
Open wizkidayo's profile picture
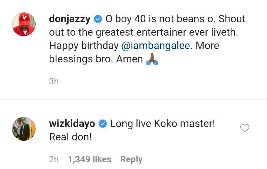coord(24,129)
